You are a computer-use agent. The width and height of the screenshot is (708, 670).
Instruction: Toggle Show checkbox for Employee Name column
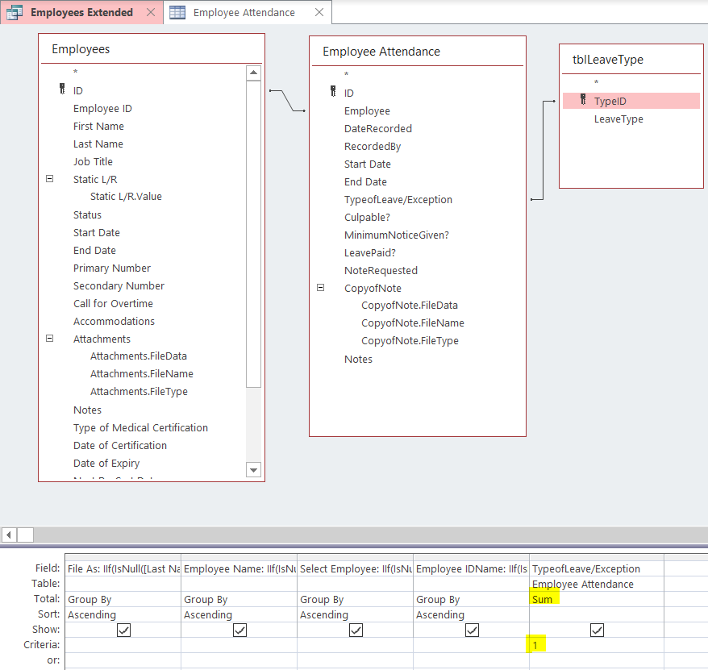pos(239,630)
